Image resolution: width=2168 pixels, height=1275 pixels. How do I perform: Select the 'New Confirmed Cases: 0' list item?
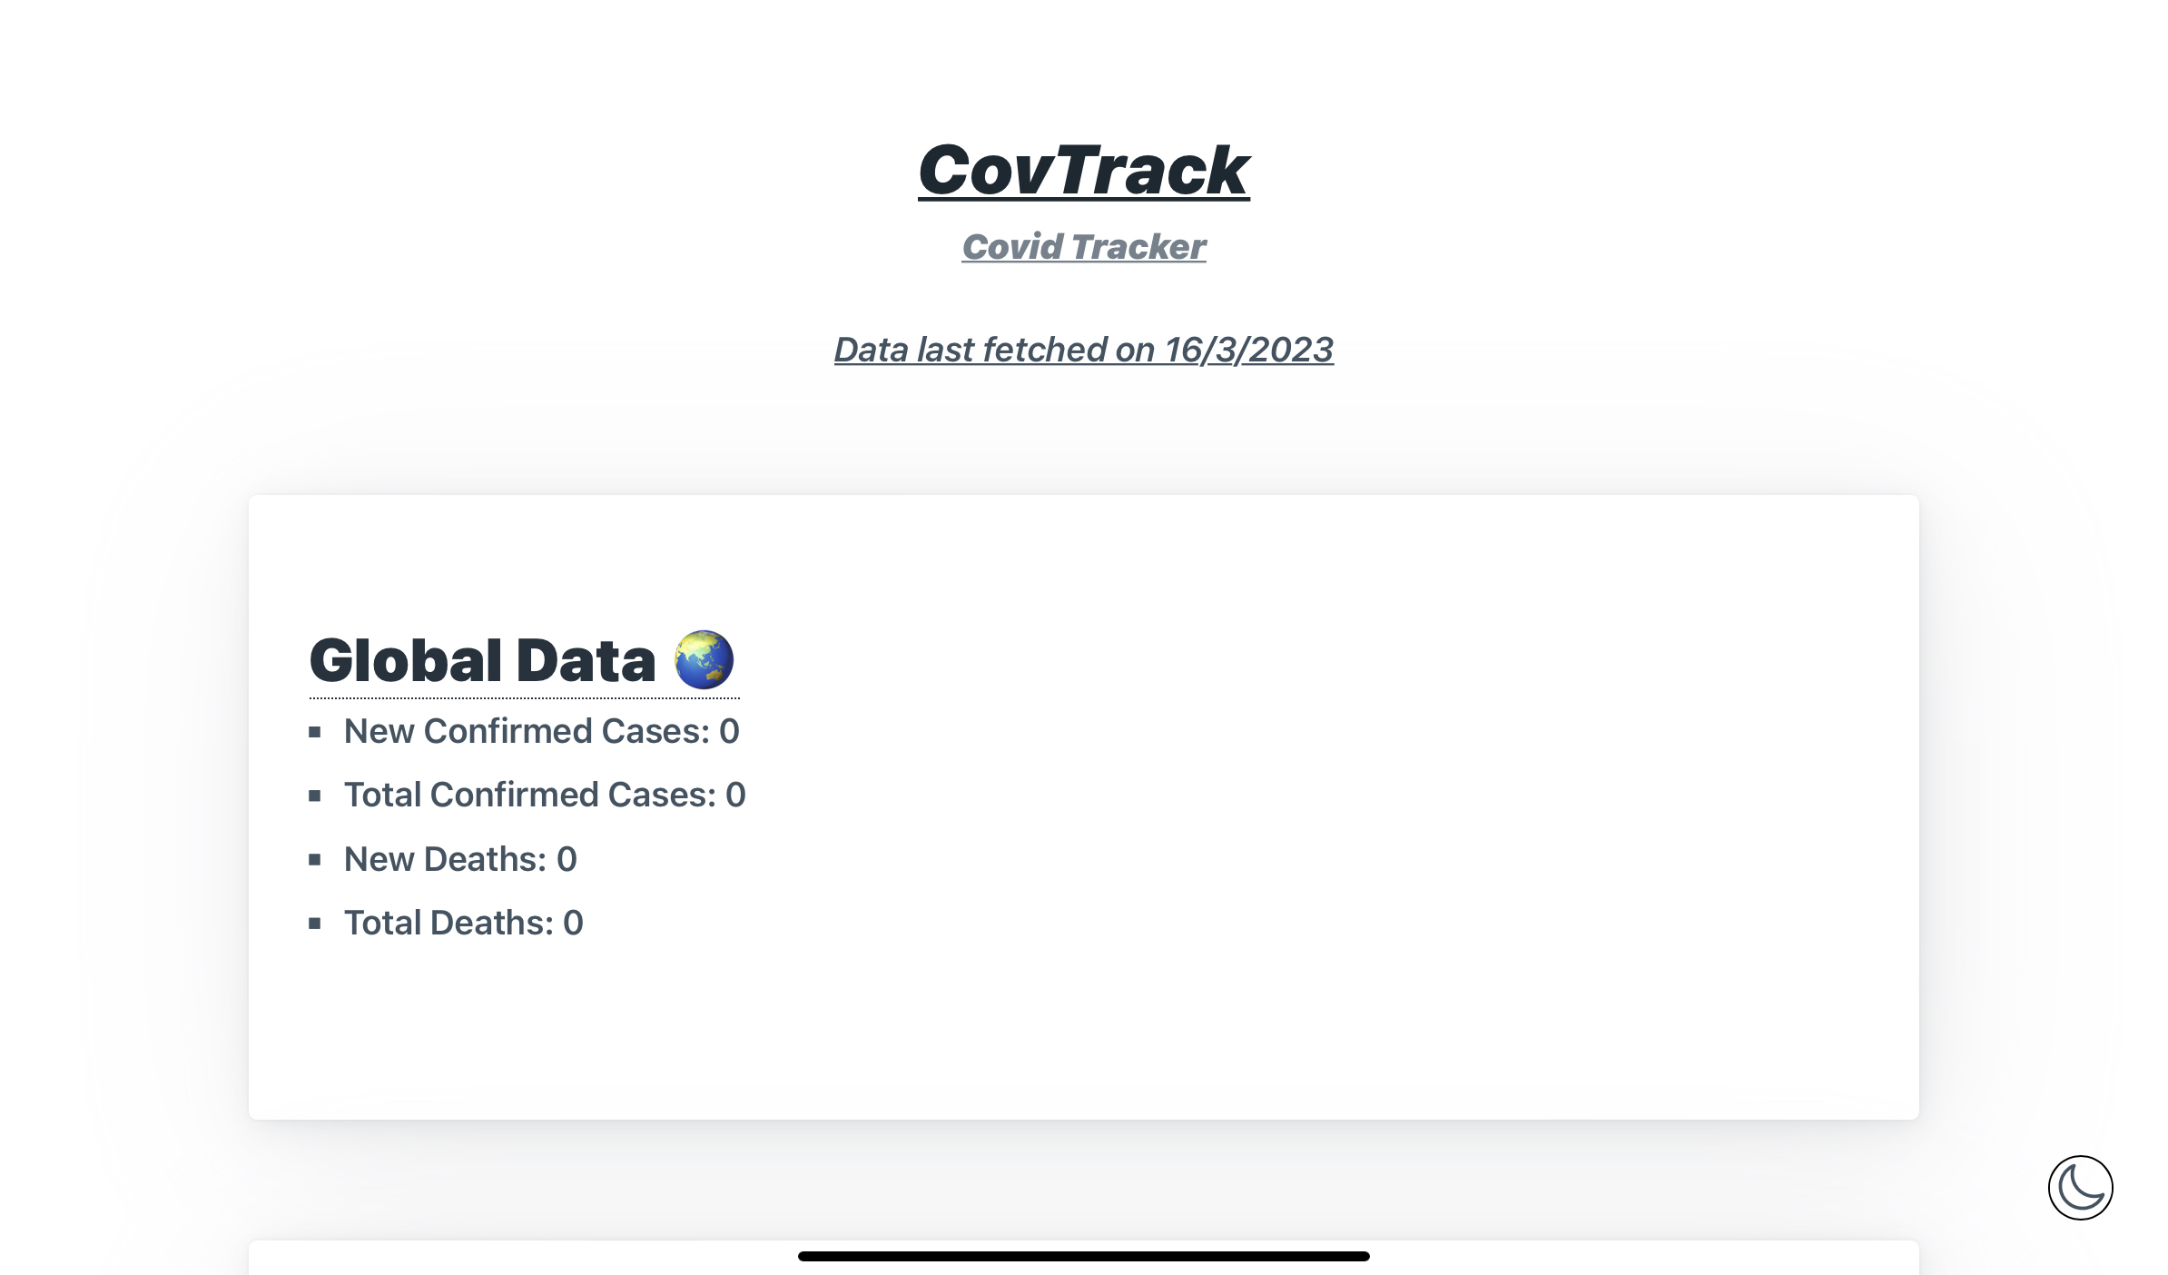(x=541, y=731)
